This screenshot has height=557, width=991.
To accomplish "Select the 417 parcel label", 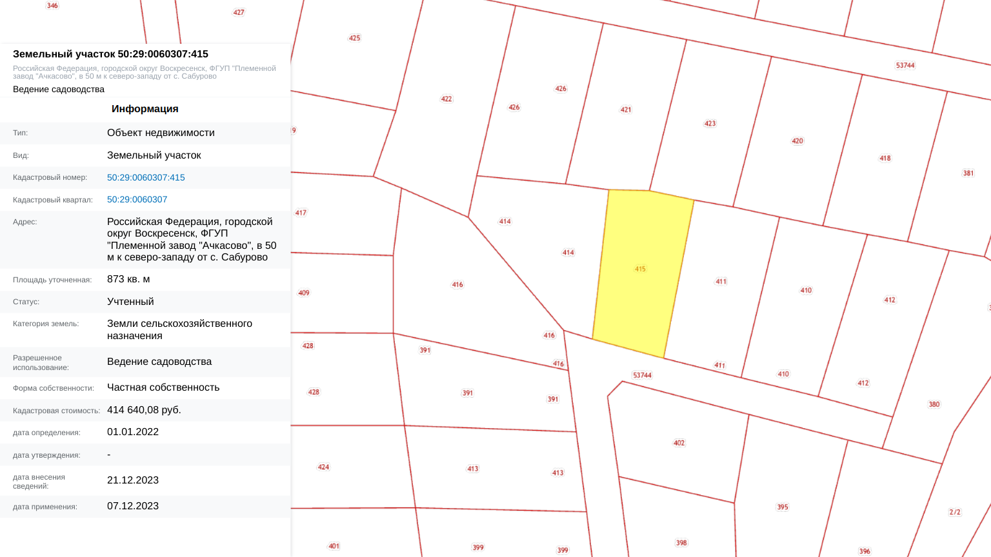I will pyautogui.click(x=301, y=212).
